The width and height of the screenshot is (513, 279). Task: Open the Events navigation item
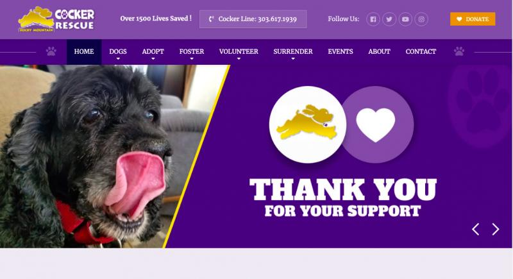coord(341,52)
